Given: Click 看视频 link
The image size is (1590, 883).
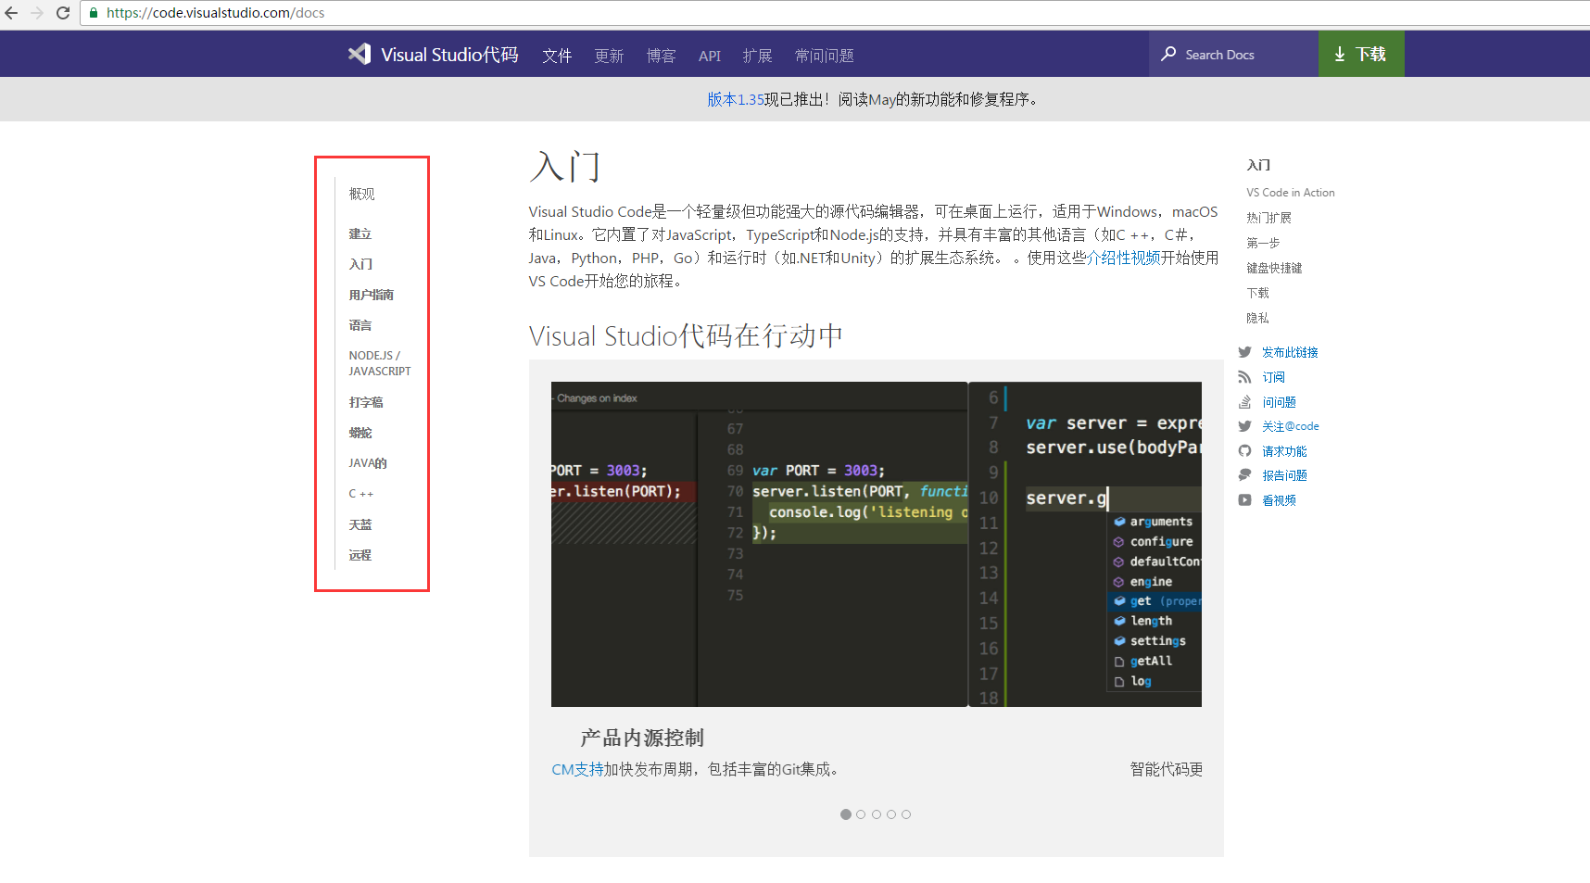Looking at the screenshot, I should click(1279, 500).
